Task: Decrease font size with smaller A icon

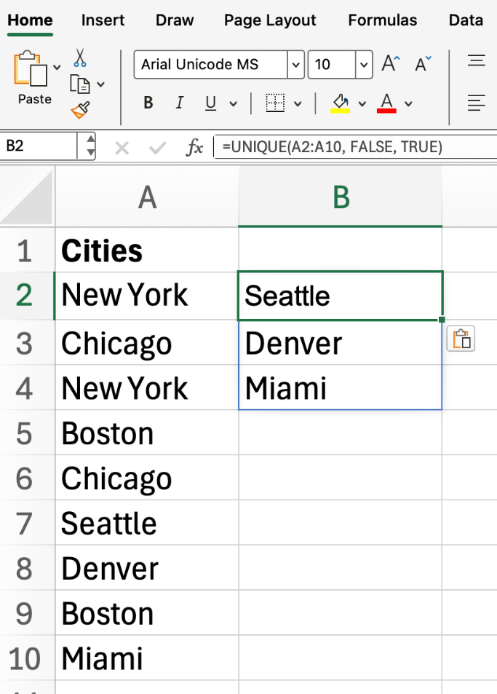Action: (x=423, y=65)
